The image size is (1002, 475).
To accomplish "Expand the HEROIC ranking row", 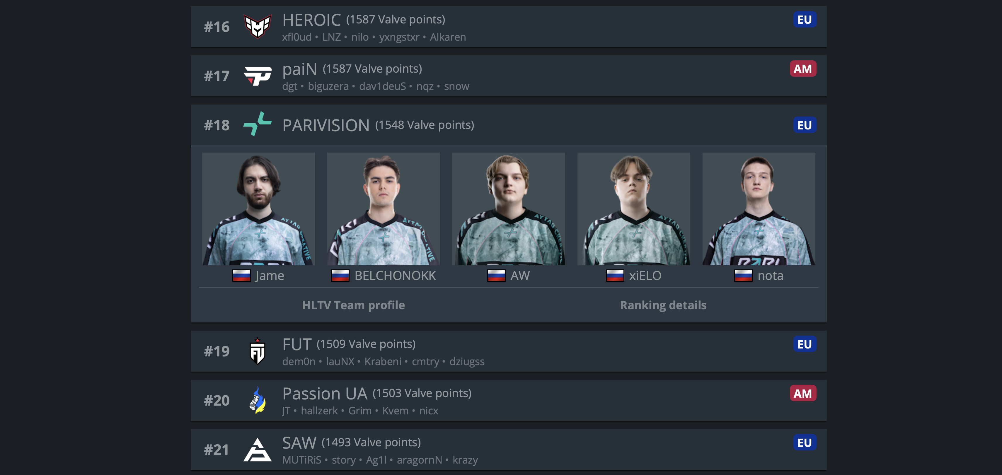I will (508, 26).
